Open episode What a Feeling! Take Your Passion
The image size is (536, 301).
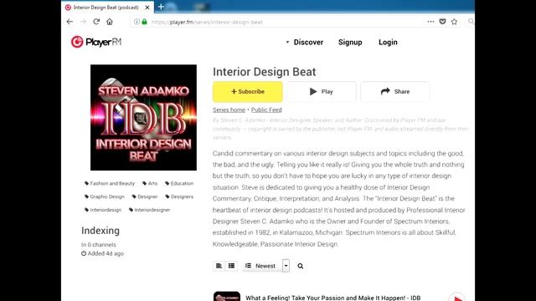pyautogui.click(x=333, y=298)
